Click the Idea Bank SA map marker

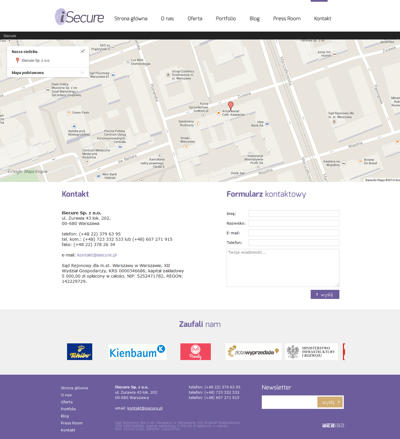(267, 124)
